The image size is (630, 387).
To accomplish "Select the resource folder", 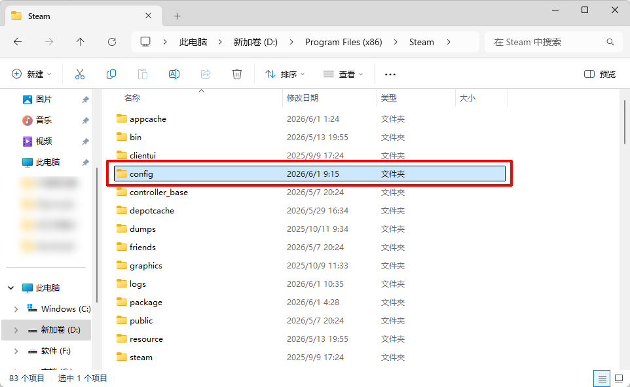I will tap(309, 339).
